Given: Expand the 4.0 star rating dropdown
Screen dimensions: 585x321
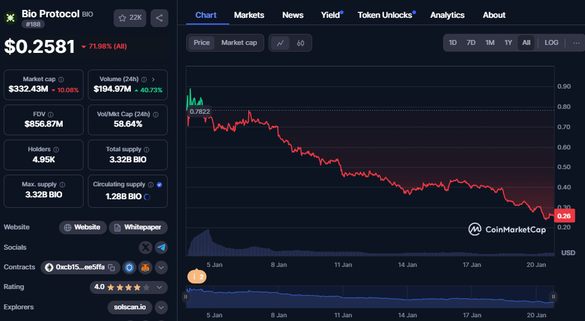Looking at the screenshot, I should click(x=160, y=287).
